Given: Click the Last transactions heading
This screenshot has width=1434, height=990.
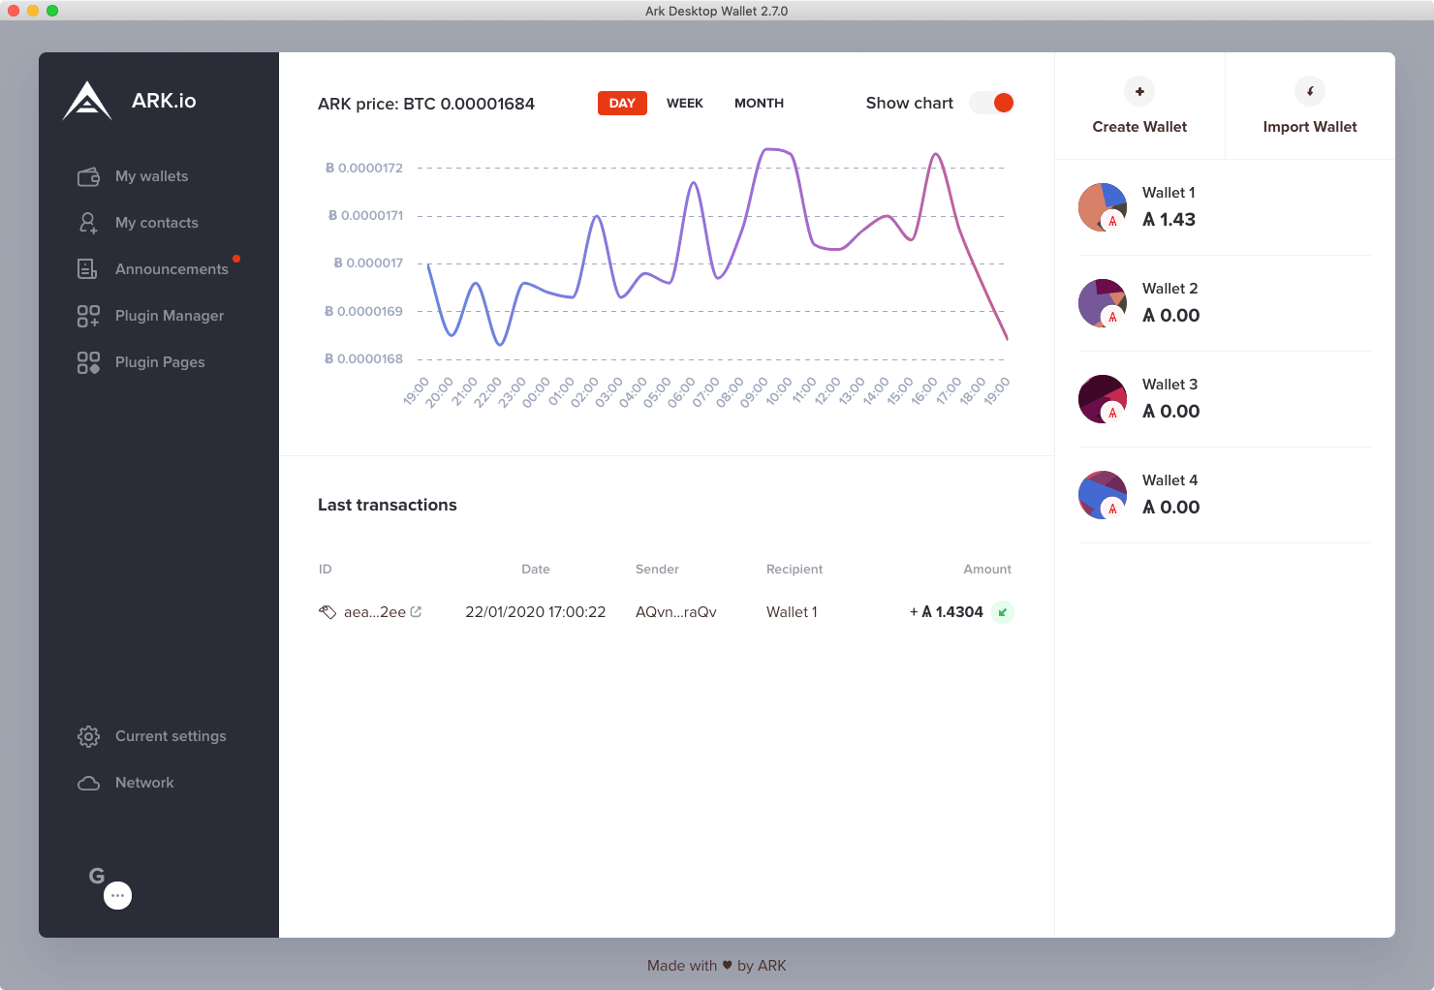Looking at the screenshot, I should point(388,505).
